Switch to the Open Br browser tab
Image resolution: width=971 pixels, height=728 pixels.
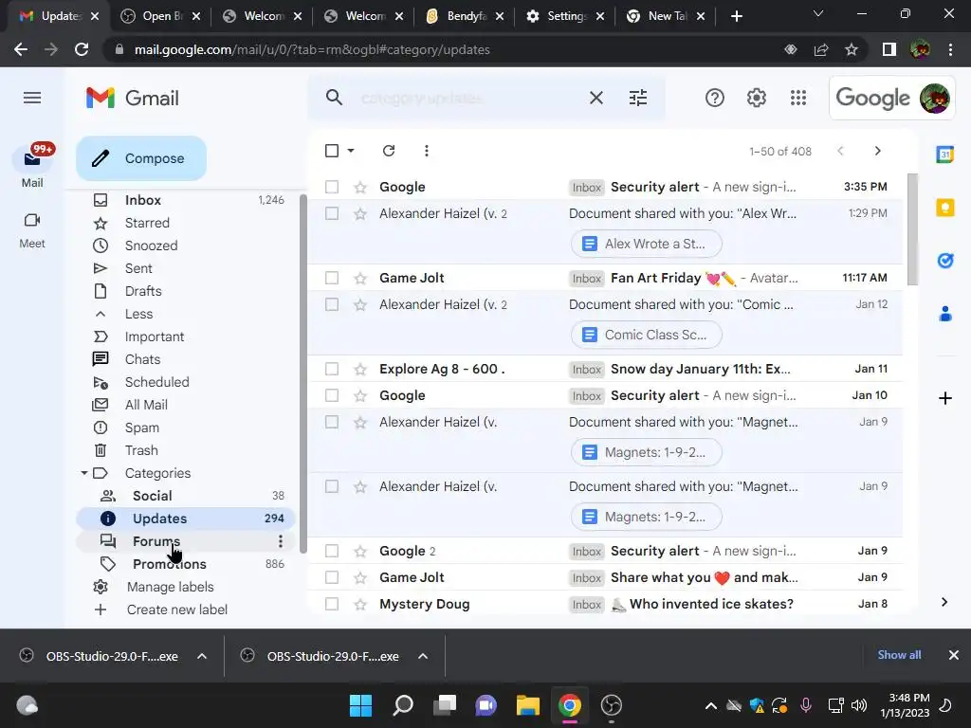click(160, 16)
